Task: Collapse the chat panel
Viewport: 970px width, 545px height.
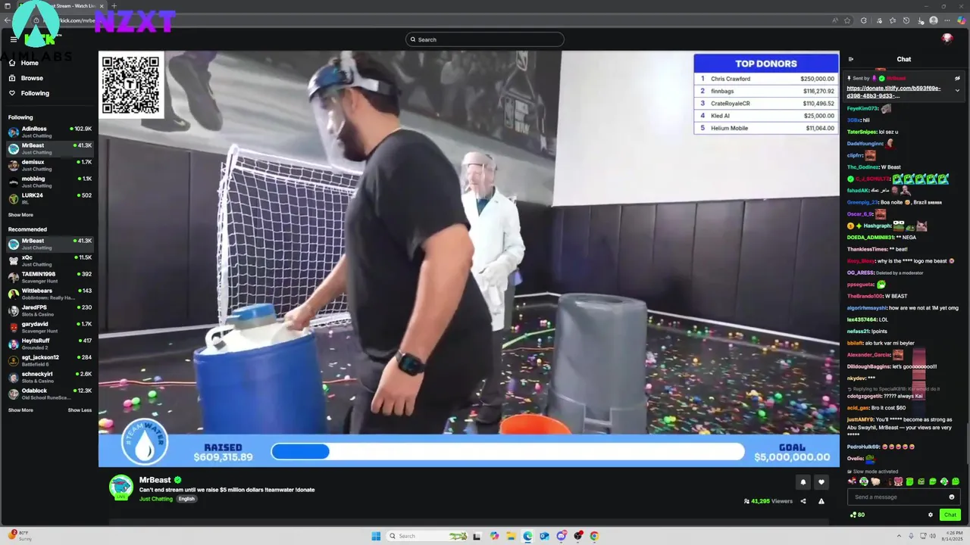Action: click(x=851, y=59)
